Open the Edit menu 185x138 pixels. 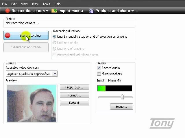click(14, 4)
